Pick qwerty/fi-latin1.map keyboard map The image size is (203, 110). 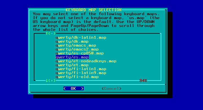[81, 69]
